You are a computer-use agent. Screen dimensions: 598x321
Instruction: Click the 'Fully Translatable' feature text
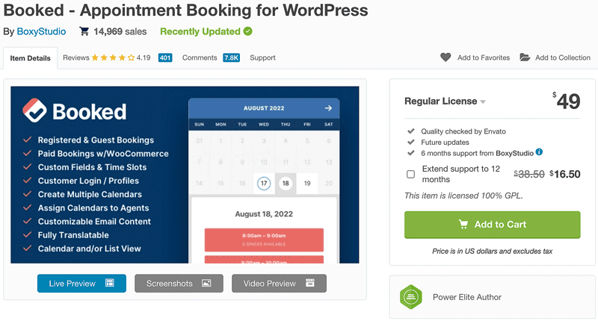[x=73, y=235]
